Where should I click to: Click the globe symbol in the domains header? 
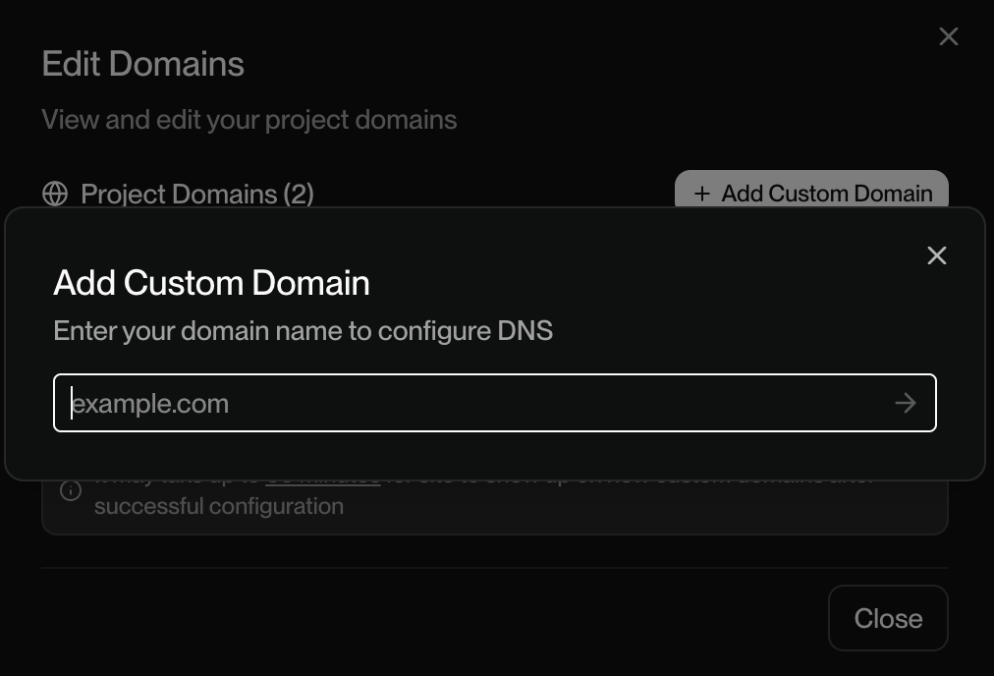click(x=55, y=194)
